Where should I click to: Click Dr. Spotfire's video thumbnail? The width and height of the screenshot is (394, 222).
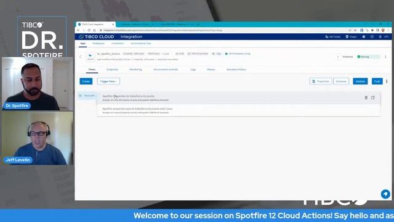point(38,84)
